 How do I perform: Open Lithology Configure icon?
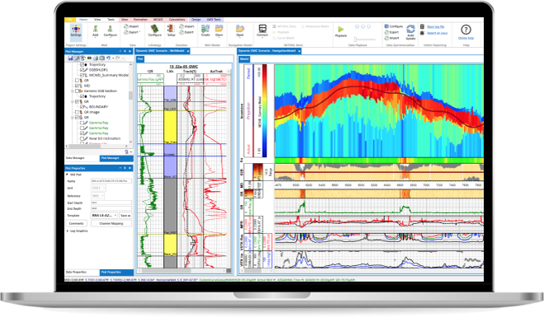click(155, 30)
